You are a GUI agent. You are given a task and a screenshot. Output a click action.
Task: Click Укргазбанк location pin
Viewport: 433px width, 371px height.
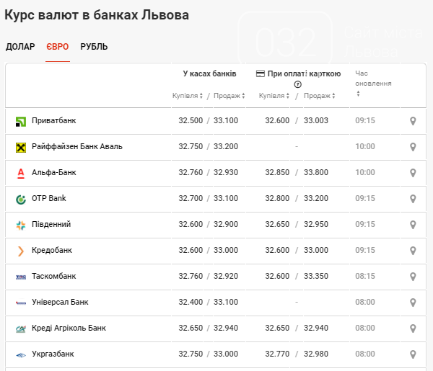click(x=413, y=354)
